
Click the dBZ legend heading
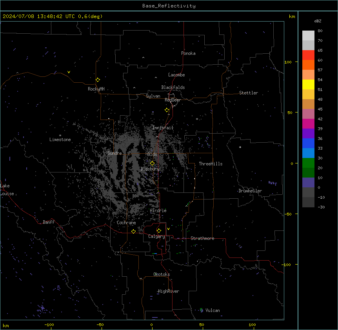click(318, 21)
